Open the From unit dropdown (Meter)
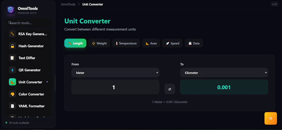282x130 pixels. point(115,73)
